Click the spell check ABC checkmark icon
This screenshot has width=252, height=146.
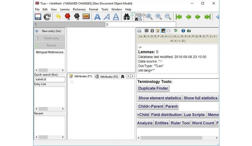[x=176, y=30]
